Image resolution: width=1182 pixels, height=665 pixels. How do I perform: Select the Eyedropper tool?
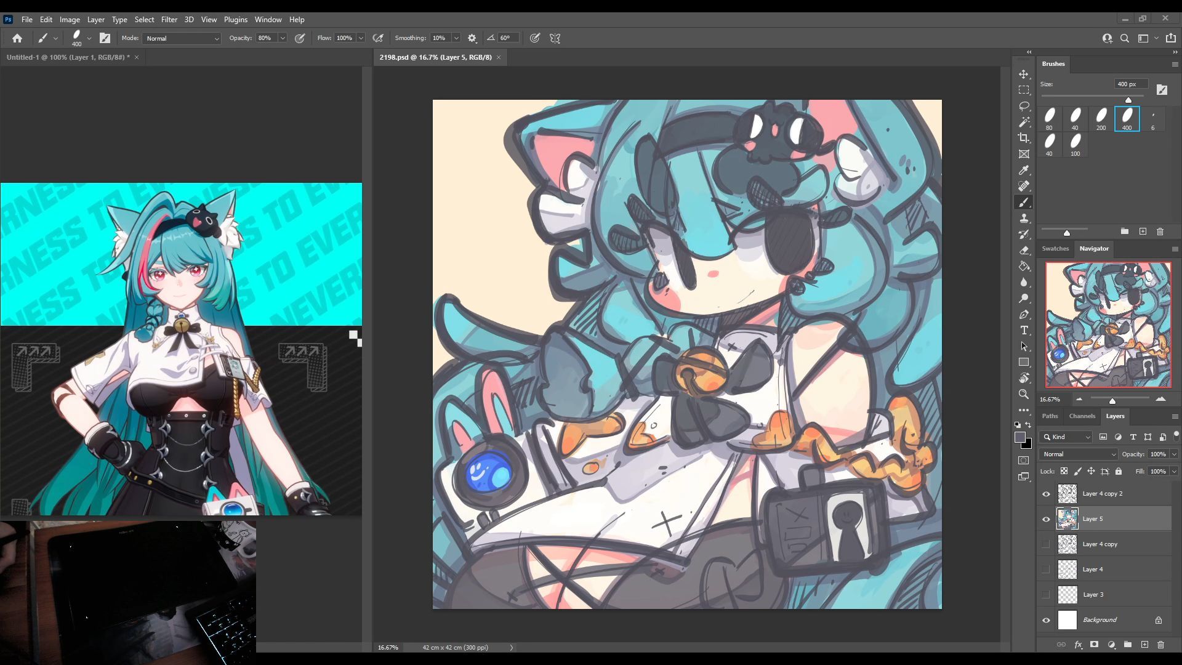(x=1024, y=171)
